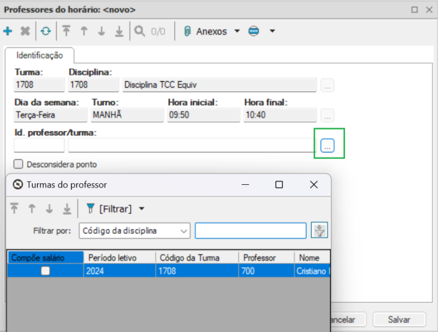This screenshot has width=438, height=332.
Task: Switch to the Identificação tab
Action: [39, 56]
